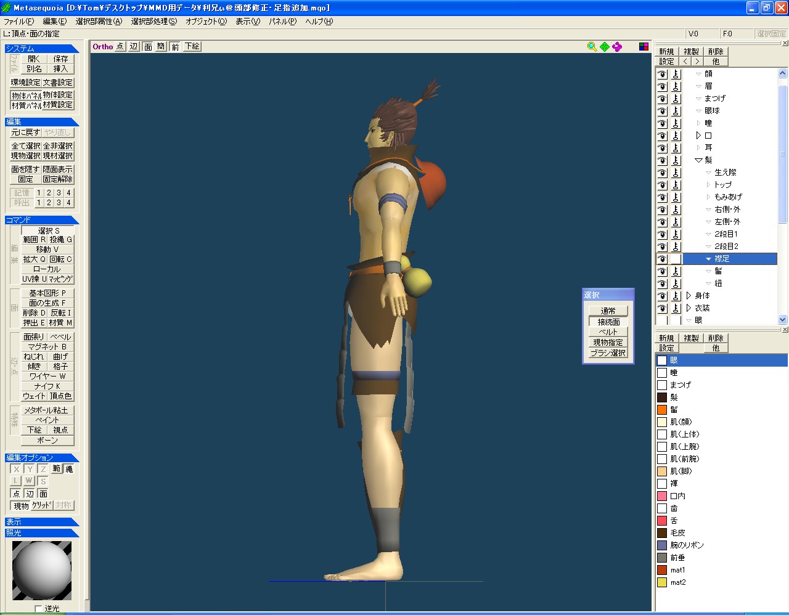This screenshot has height=615, width=789.
Task: Expand the 口 object tree node
Action: point(698,136)
